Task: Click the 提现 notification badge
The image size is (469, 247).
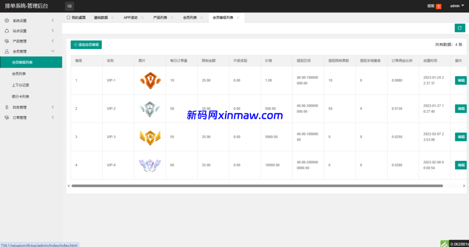Action: point(438,6)
